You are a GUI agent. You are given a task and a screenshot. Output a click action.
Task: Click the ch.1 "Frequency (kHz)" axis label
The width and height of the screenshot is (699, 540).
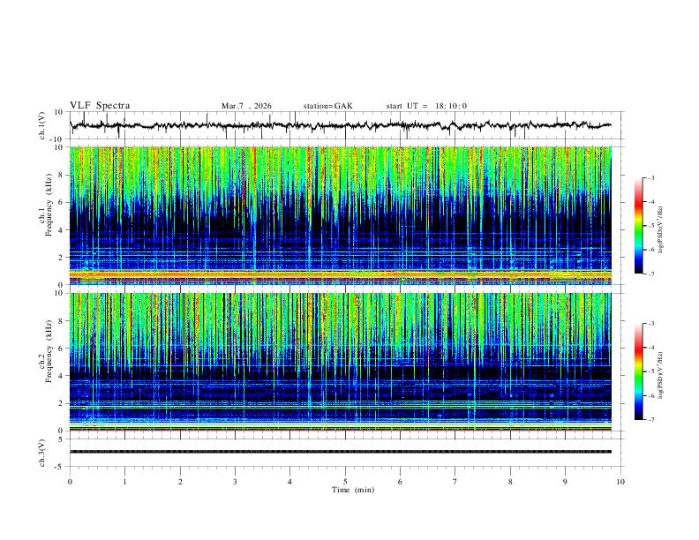point(49,205)
